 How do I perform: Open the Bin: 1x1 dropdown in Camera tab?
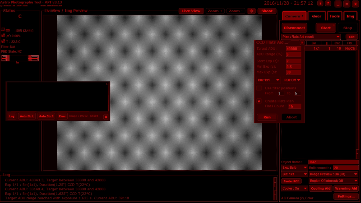click(x=294, y=174)
